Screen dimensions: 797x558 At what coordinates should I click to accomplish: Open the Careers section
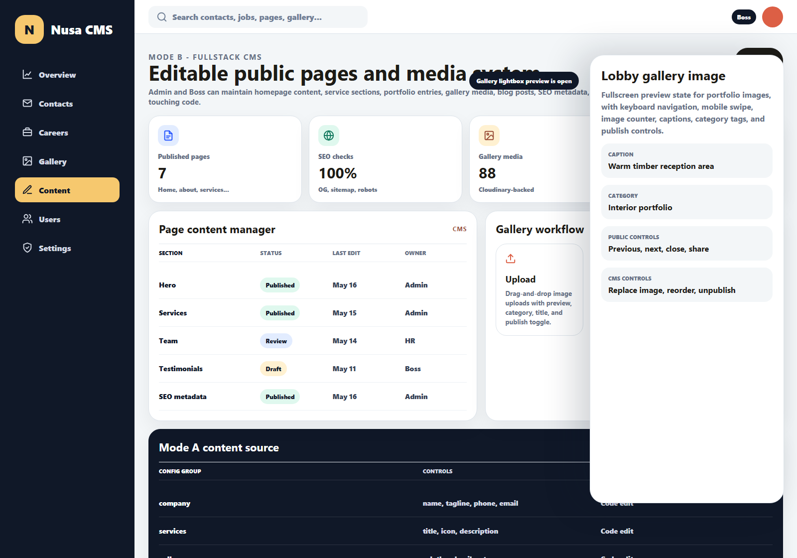pos(67,133)
